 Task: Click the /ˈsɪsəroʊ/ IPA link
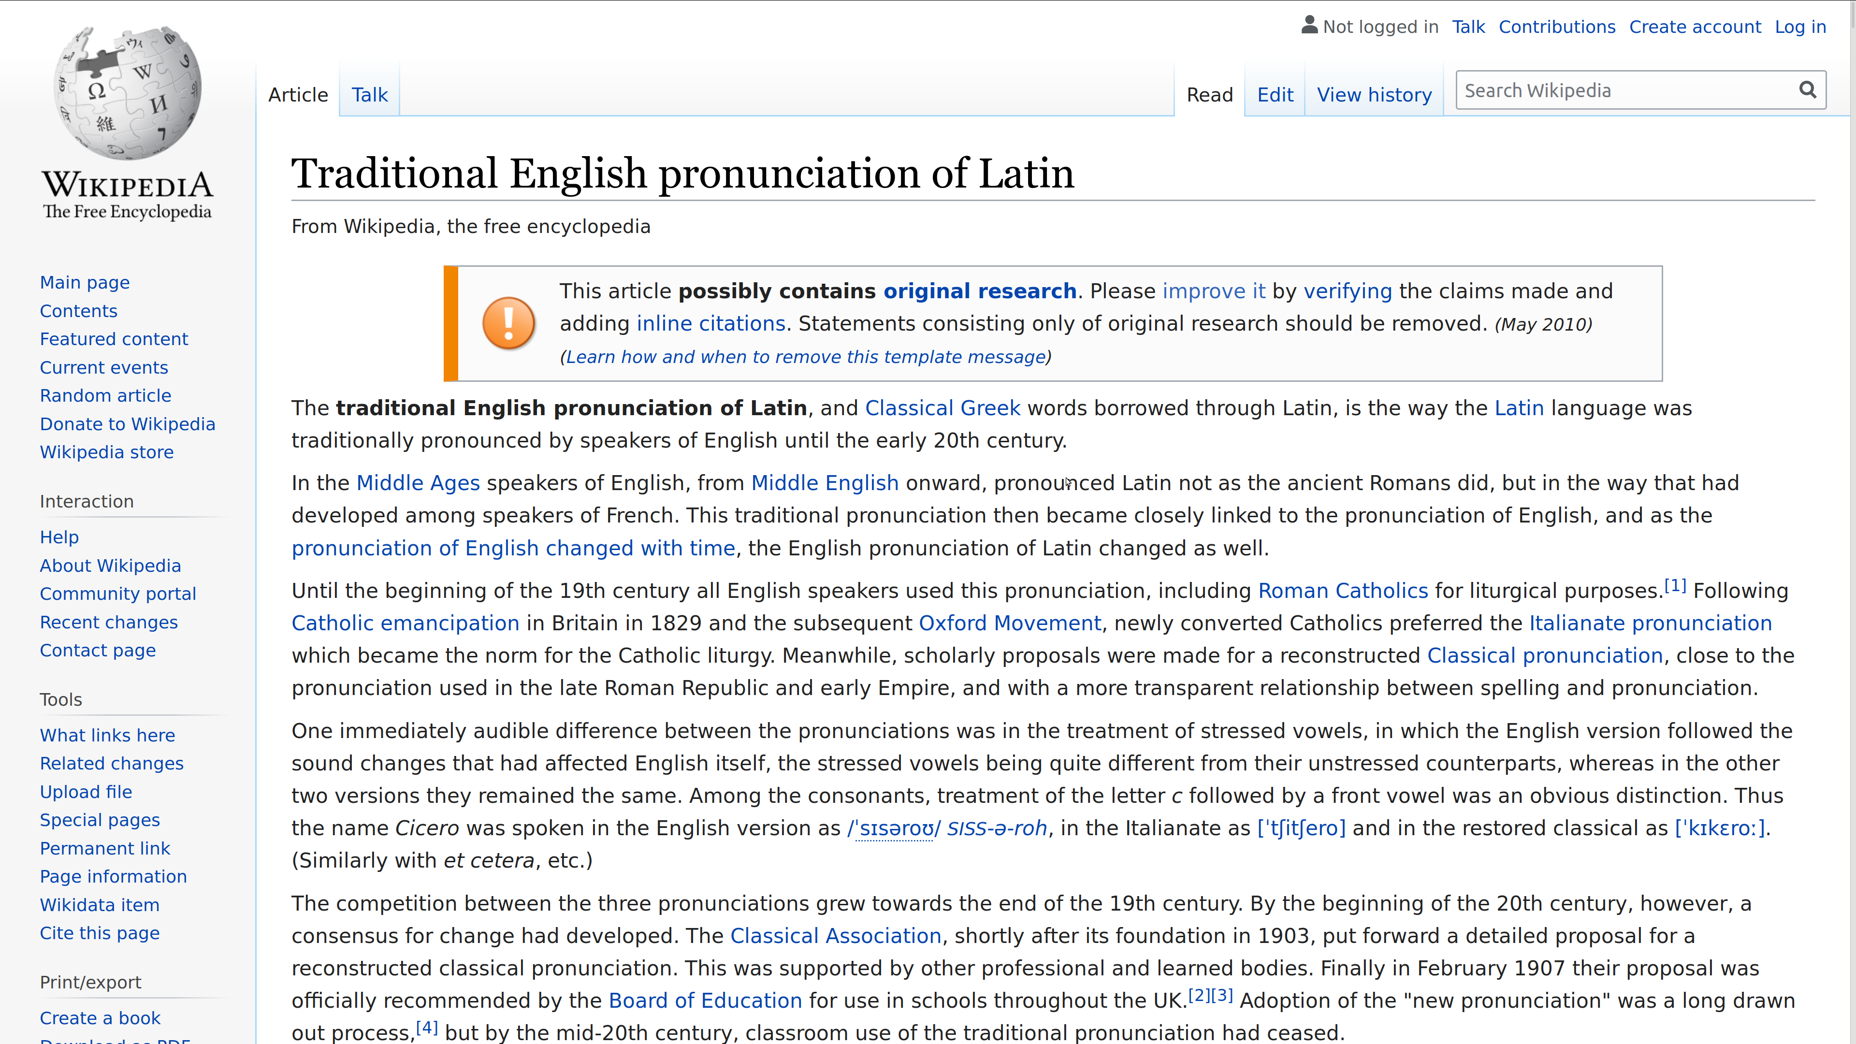[893, 828]
